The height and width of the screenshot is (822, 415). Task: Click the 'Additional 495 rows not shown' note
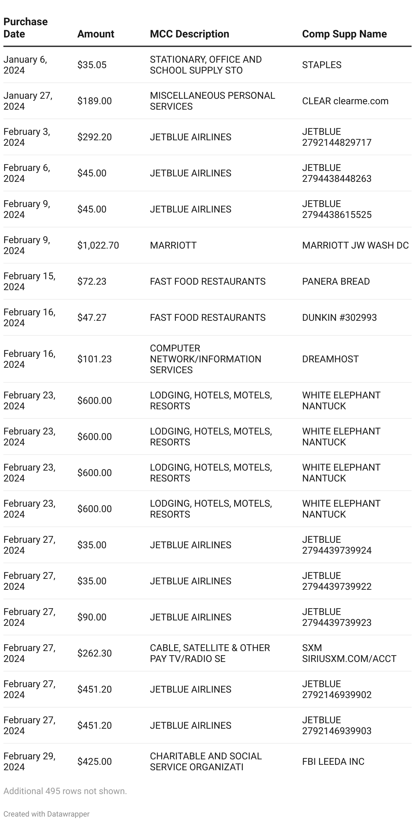[x=65, y=791]
